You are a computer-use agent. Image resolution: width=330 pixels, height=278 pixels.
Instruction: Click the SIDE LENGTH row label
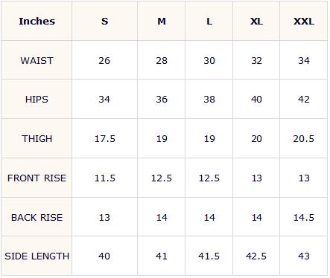coord(37,256)
